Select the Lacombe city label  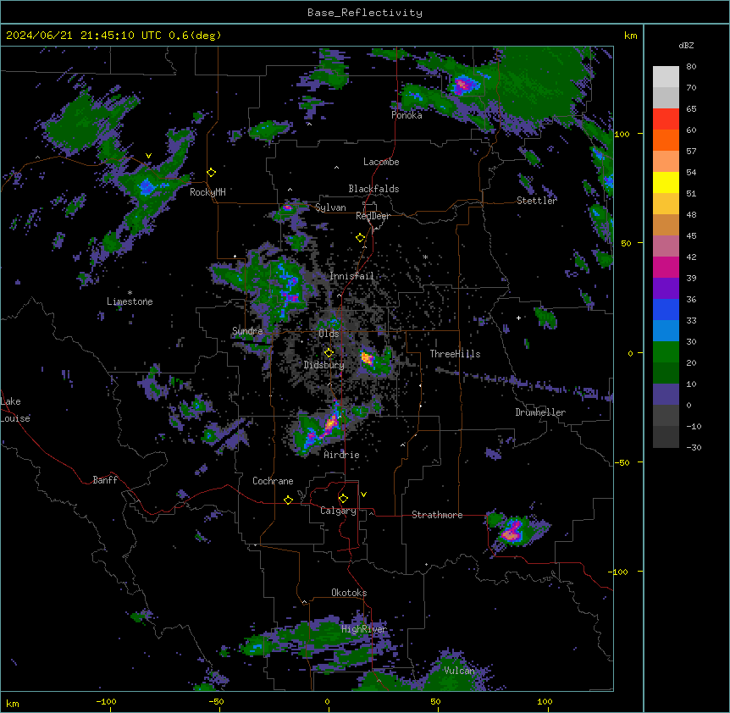coord(381,162)
